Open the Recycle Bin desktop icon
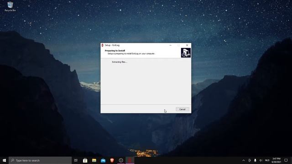Viewport: 292px width, 164px height. (10, 7)
